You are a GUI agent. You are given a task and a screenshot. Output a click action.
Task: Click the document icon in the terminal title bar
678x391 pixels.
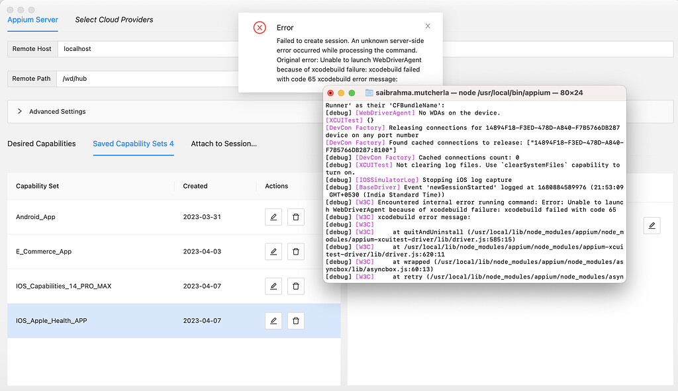coord(368,93)
